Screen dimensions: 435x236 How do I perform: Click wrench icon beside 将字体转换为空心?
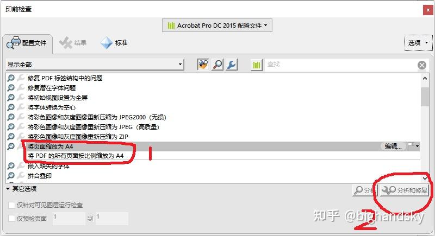21,107
